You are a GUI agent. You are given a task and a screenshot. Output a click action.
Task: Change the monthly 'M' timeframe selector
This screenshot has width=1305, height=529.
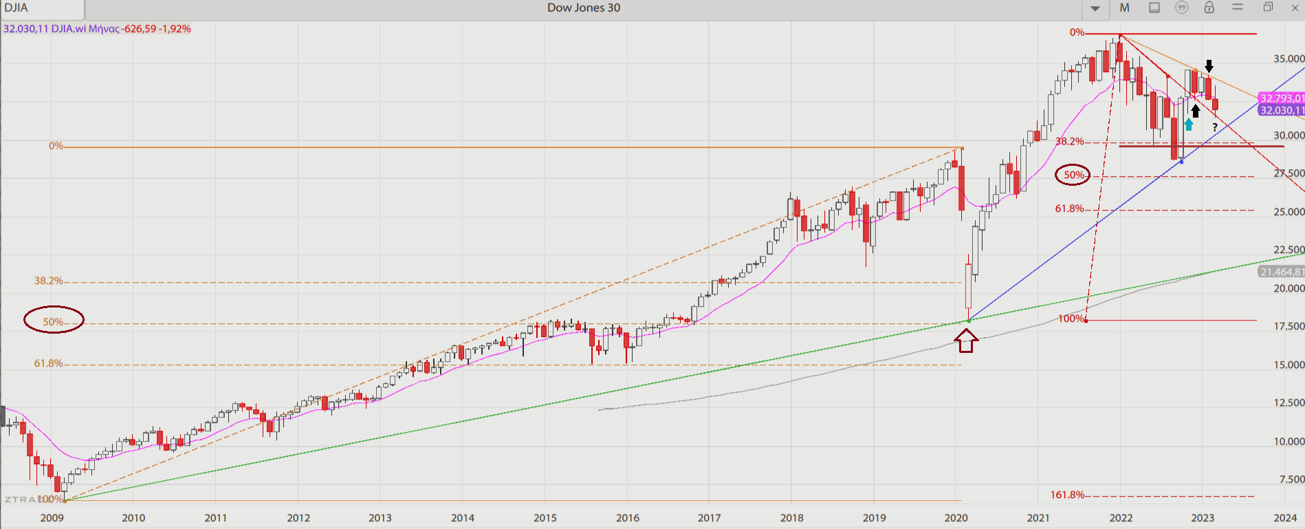[x=1125, y=8]
